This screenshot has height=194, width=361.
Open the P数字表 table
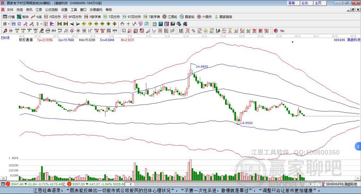(93, 17)
